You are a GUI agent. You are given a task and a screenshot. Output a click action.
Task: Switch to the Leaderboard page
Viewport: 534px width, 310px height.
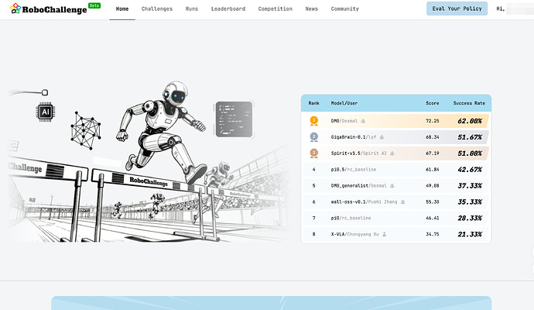click(228, 9)
